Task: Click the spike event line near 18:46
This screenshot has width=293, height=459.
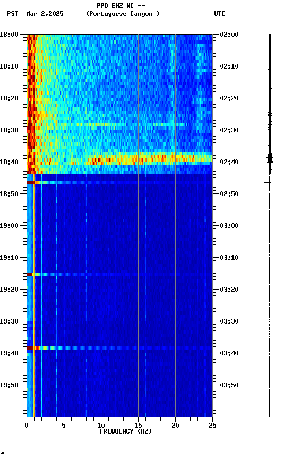Action: [x=119, y=182]
